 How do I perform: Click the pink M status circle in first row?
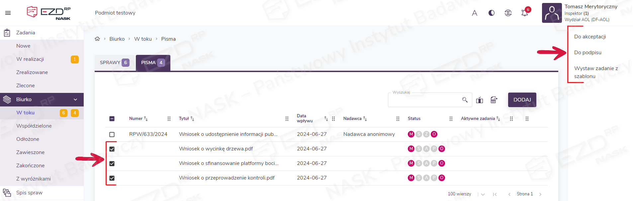(411, 134)
